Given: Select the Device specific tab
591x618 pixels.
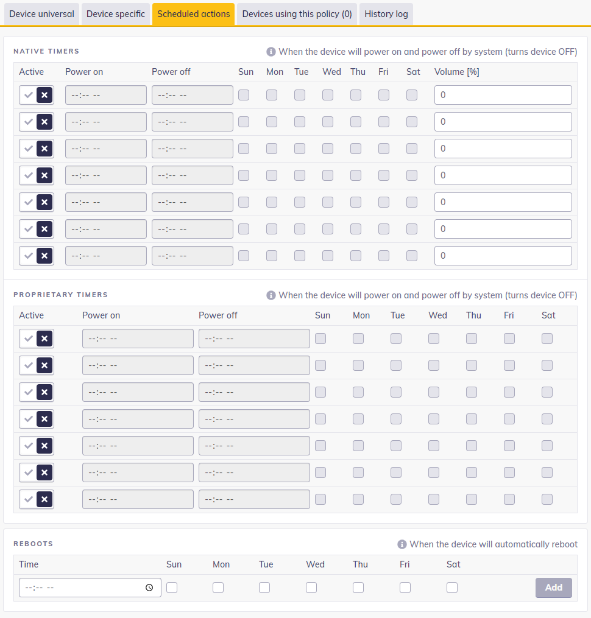Looking at the screenshot, I should (x=116, y=14).
